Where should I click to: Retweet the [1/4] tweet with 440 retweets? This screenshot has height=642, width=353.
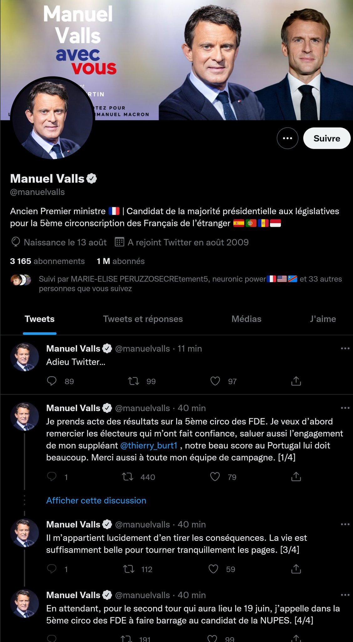point(127,477)
